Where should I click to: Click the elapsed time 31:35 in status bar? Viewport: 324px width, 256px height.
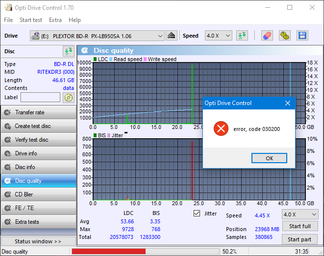[301, 252]
